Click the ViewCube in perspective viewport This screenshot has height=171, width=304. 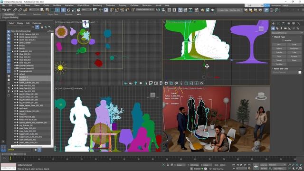click(261, 96)
